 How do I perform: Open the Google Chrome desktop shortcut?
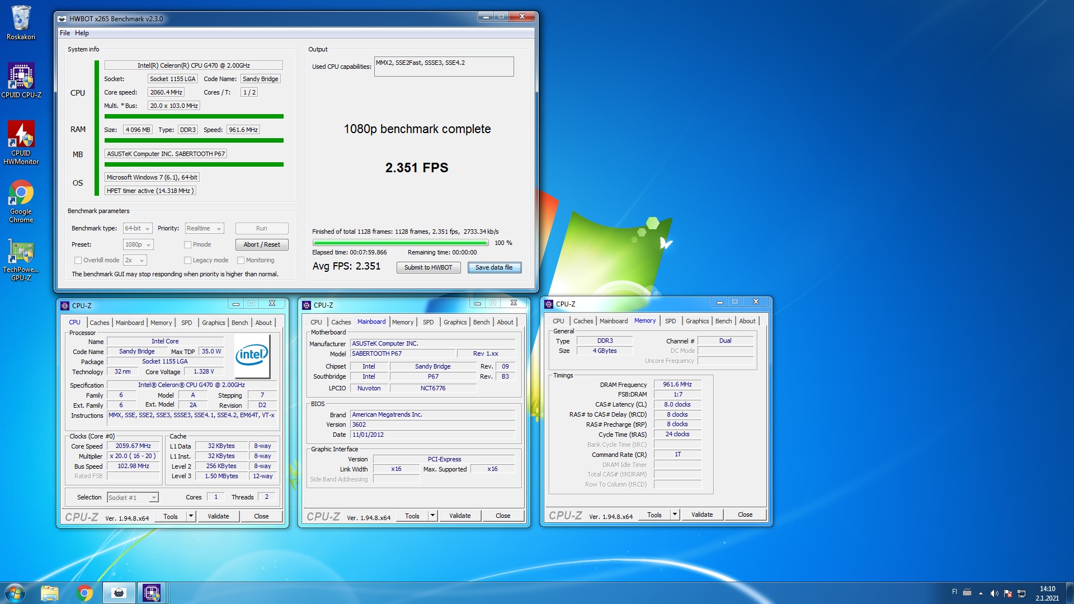(x=21, y=201)
